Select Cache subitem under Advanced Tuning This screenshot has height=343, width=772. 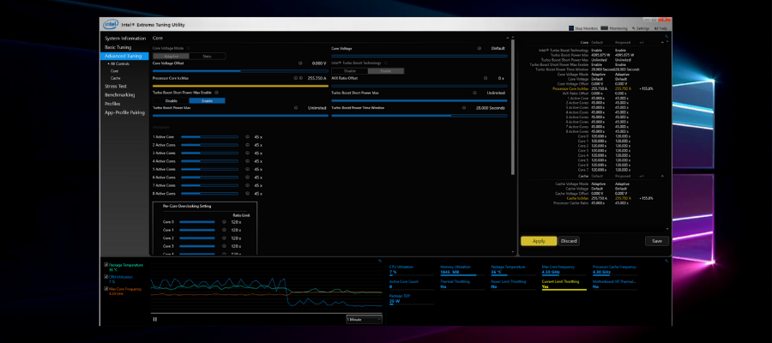pyautogui.click(x=115, y=78)
